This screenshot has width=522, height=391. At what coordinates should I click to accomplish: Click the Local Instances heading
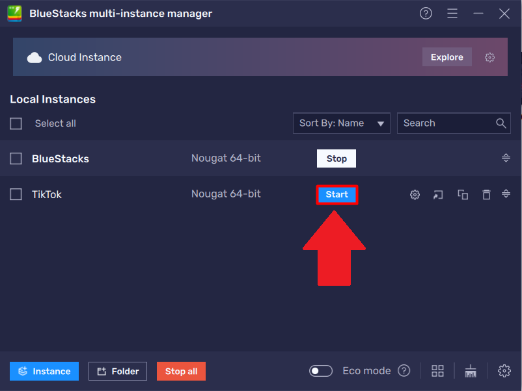tap(53, 99)
